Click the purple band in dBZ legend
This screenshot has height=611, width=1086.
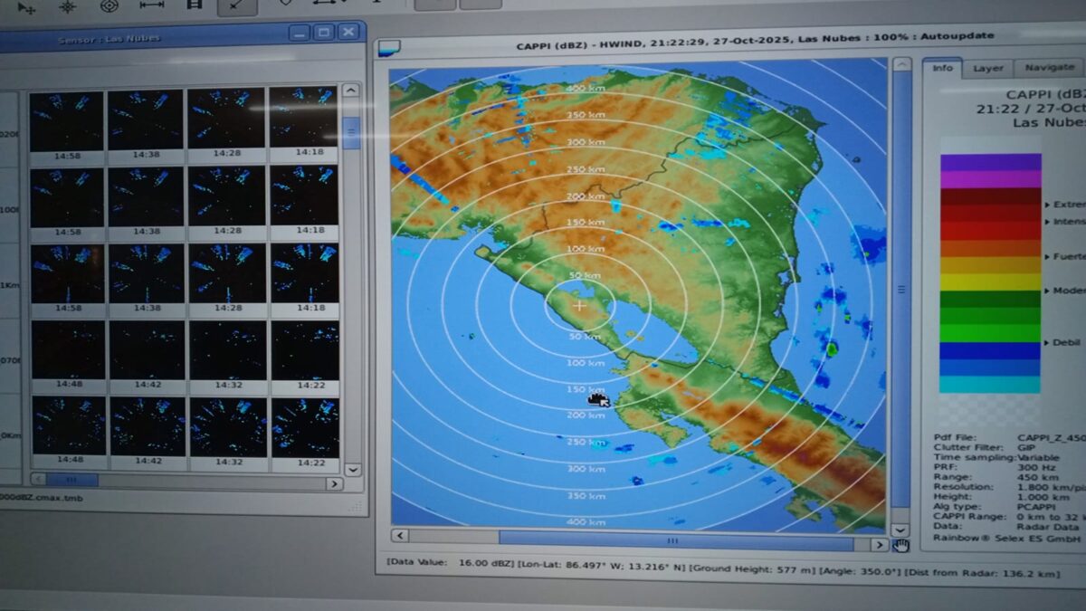990,163
